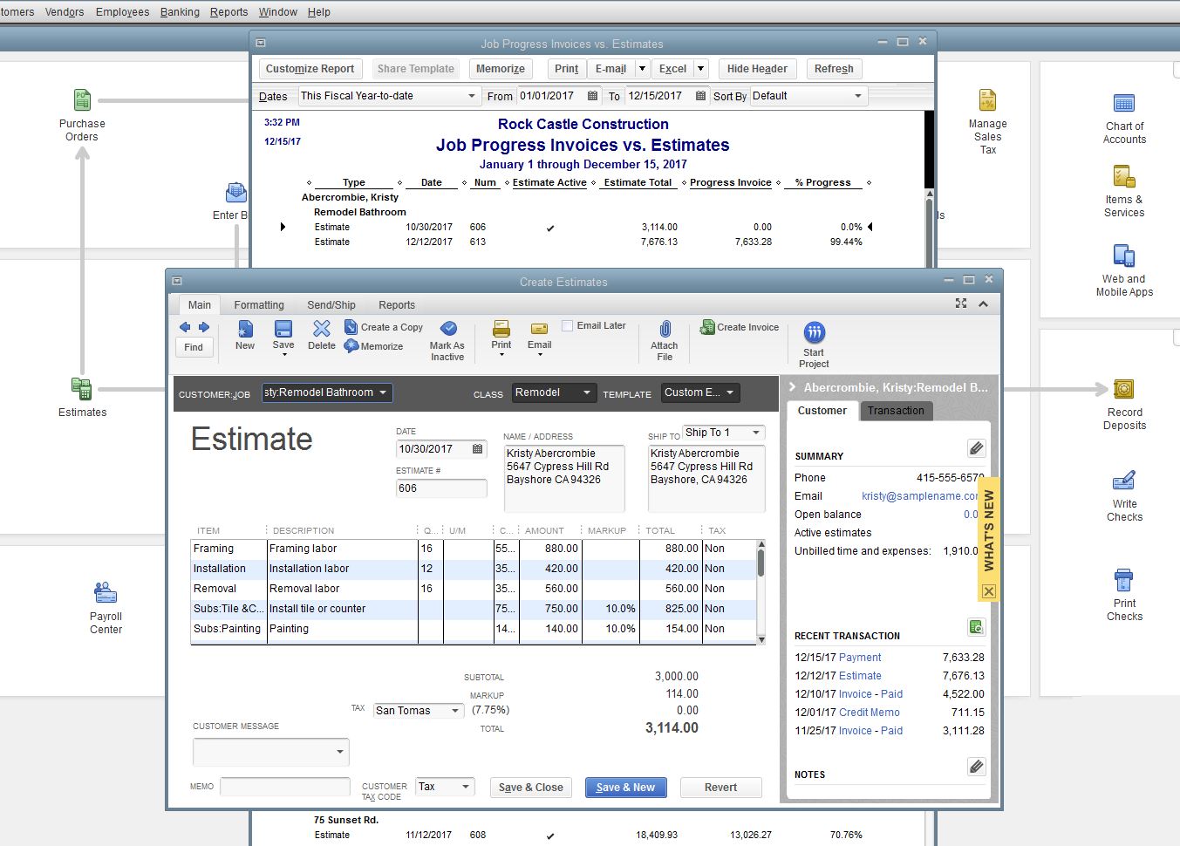
Task: Click Customize Report in the report window
Action: (310, 68)
